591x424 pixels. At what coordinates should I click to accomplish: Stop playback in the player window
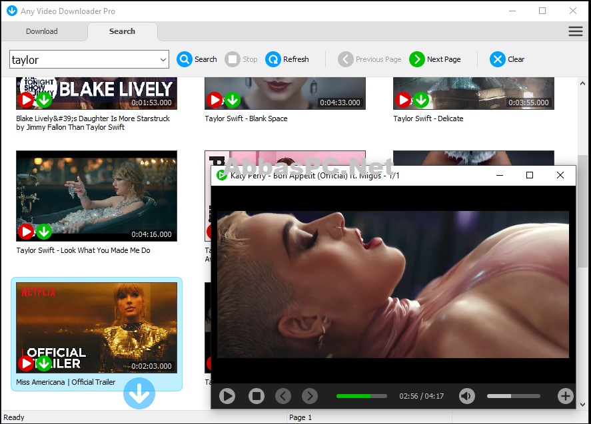257,396
